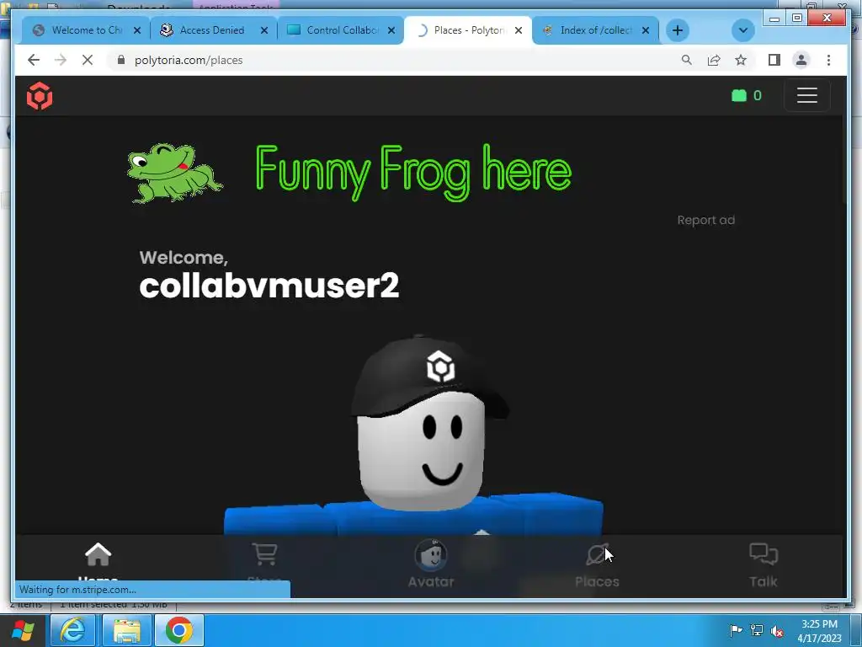Click the network tray icon
Screen dimensions: 862x647
pyautogui.click(x=757, y=630)
